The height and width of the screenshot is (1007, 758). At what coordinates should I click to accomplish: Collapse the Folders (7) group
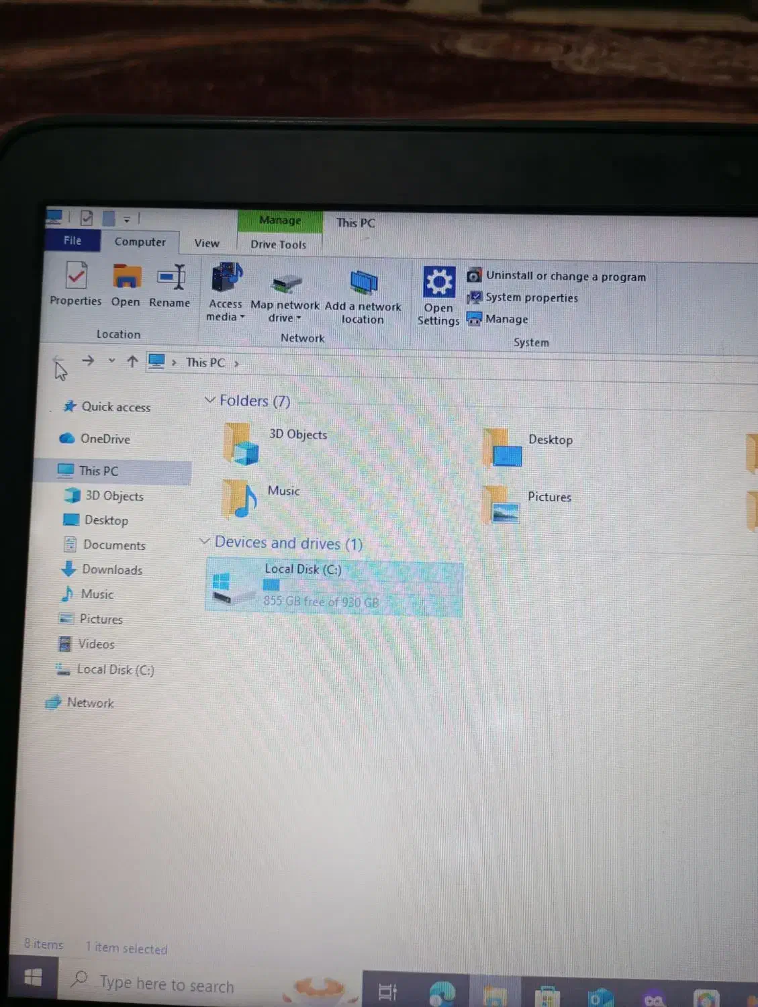[209, 399]
